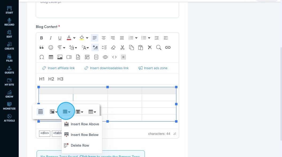Open the RECORD section in the sidebar
This screenshot has width=282, height=157.
click(x=9, y=22)
